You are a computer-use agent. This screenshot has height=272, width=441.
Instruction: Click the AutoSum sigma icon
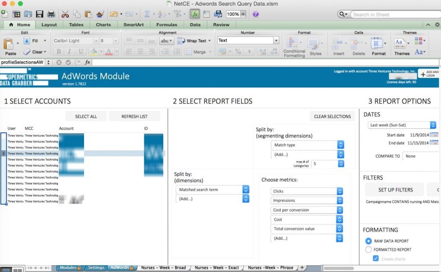[147, 14]
